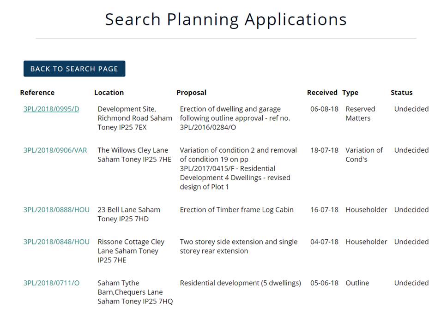Click the received date 05-06-18

point(325,283)
